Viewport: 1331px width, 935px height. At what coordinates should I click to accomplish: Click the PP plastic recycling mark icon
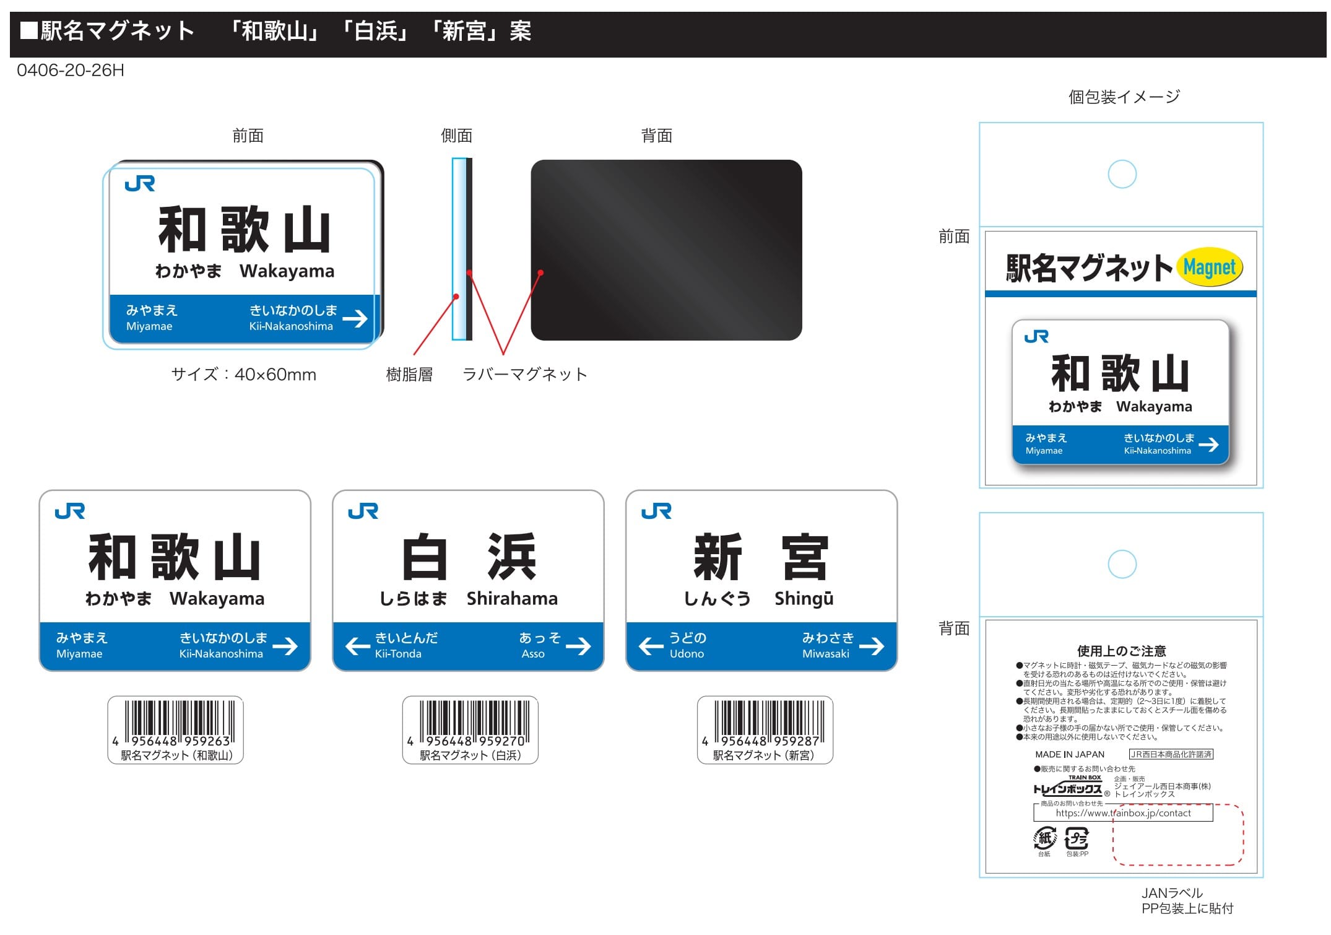1077,839
